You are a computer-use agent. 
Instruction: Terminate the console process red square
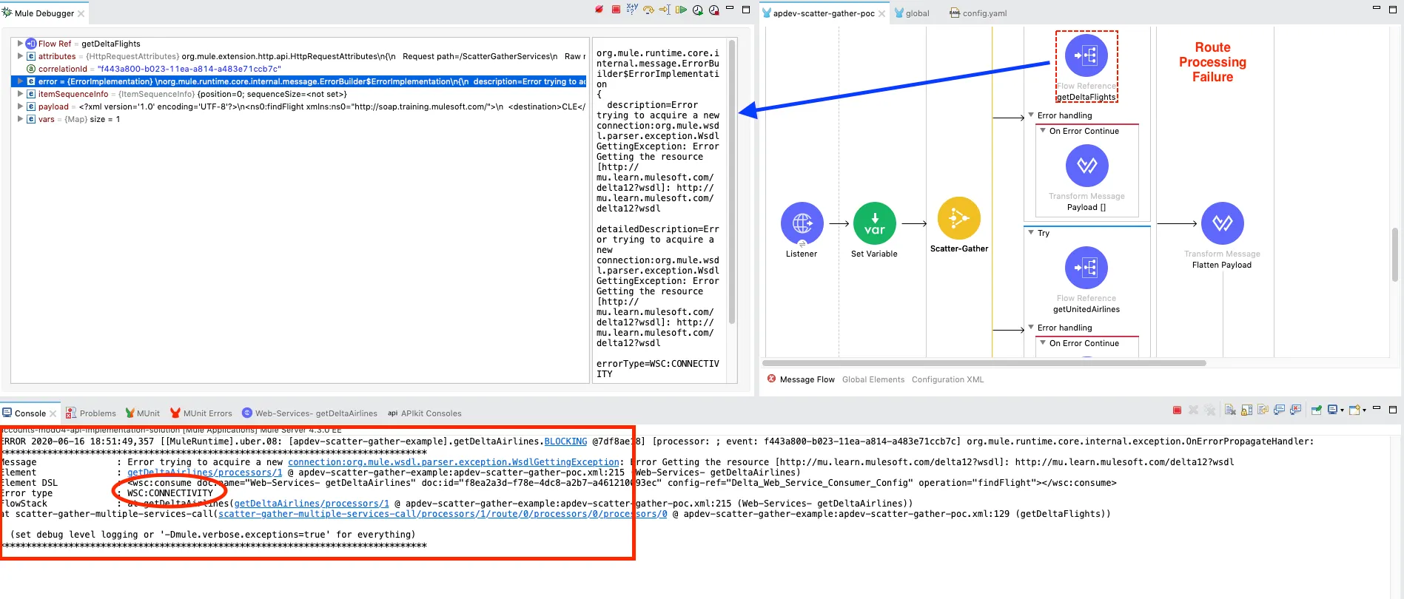[x=1177, y=410]
